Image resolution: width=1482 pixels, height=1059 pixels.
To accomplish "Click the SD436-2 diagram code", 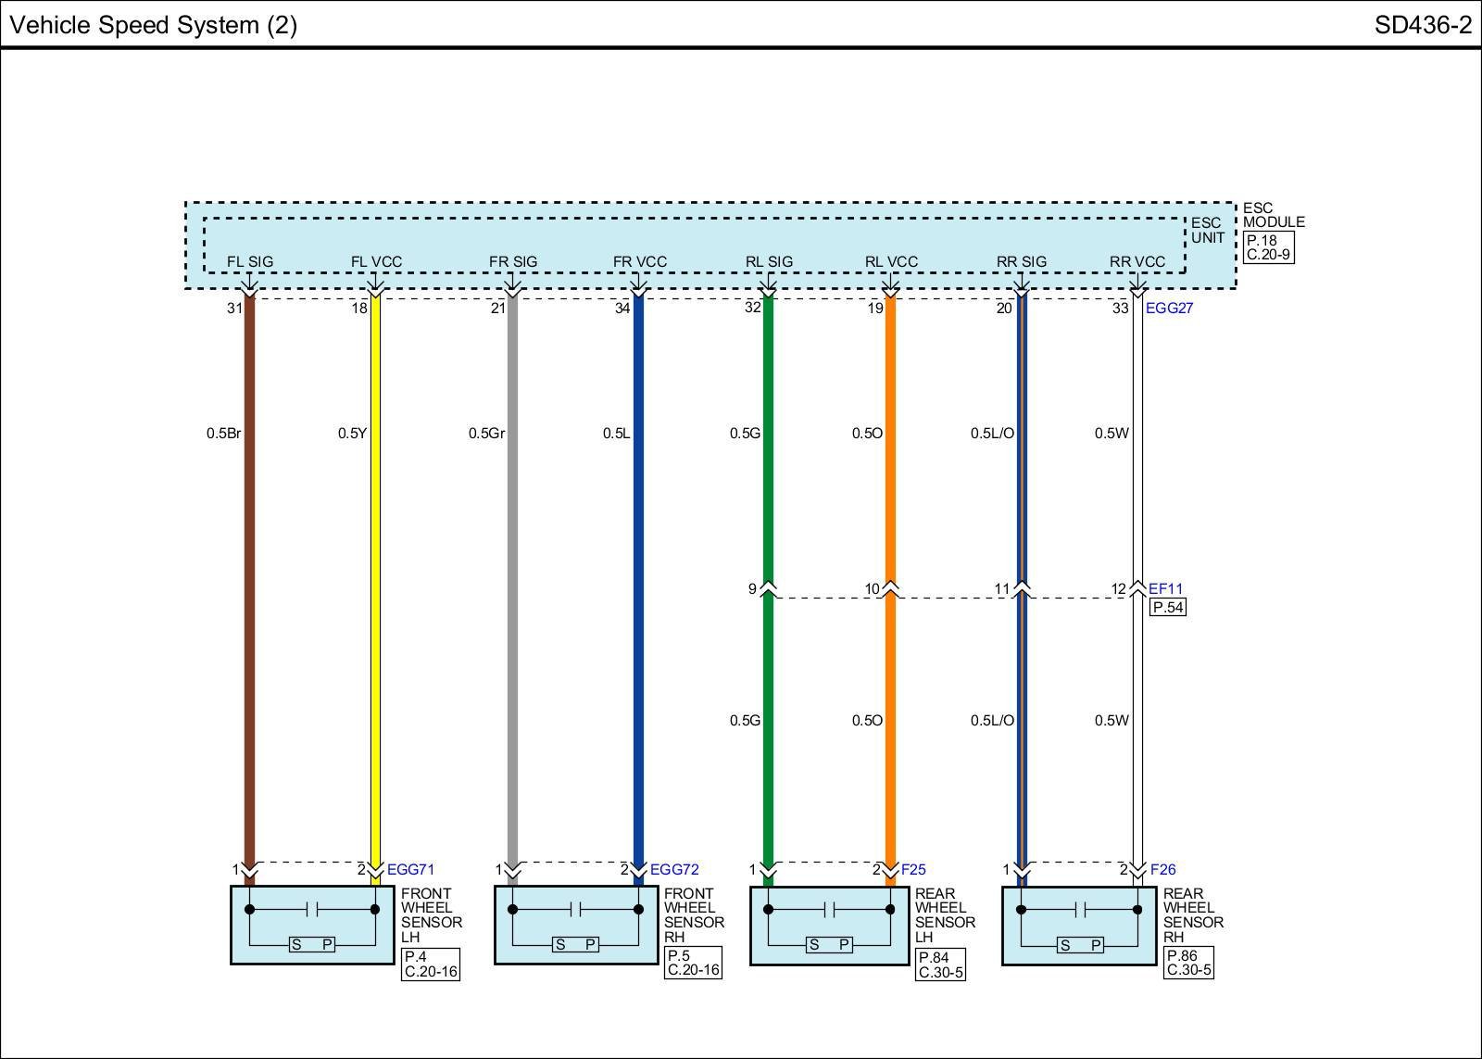I will 1422,25.
